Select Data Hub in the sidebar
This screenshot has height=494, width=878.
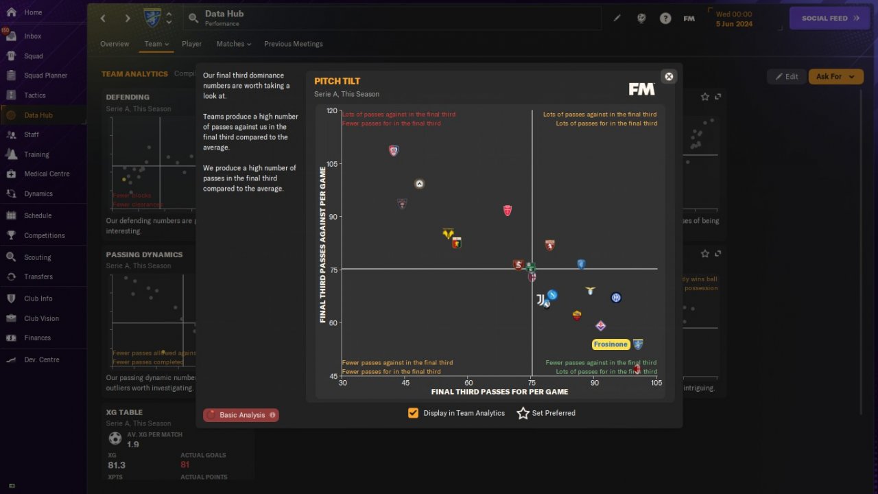(x=38, y=115)
